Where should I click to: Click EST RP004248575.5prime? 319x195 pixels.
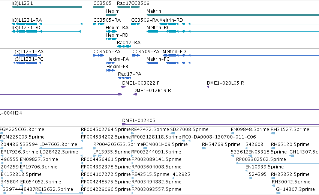(106, 182)
